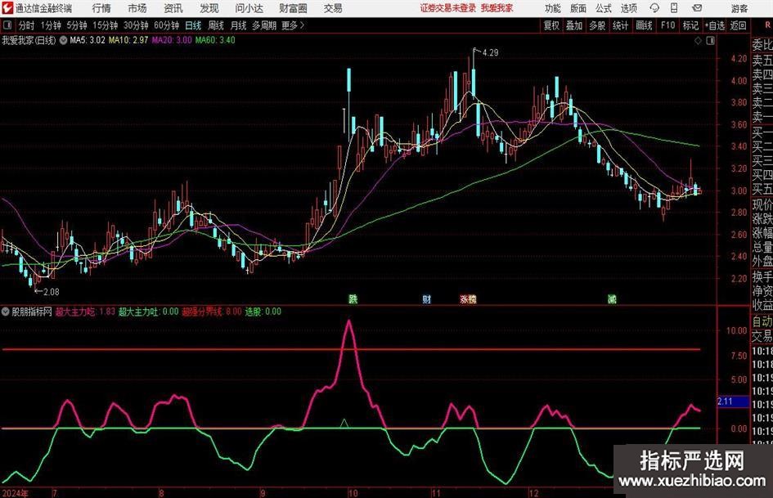This screenshot has height=498, width=773.
Task: Add stock with +自选 button
Action: click(715, 25)
